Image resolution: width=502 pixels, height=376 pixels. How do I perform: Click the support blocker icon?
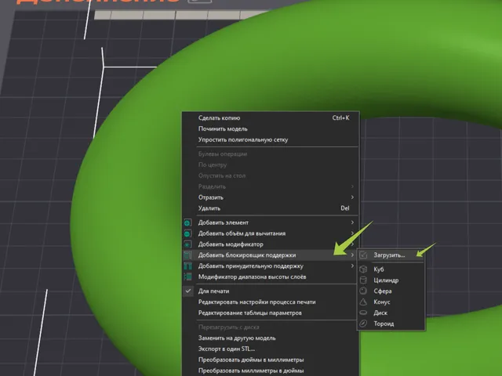[187, 255]
